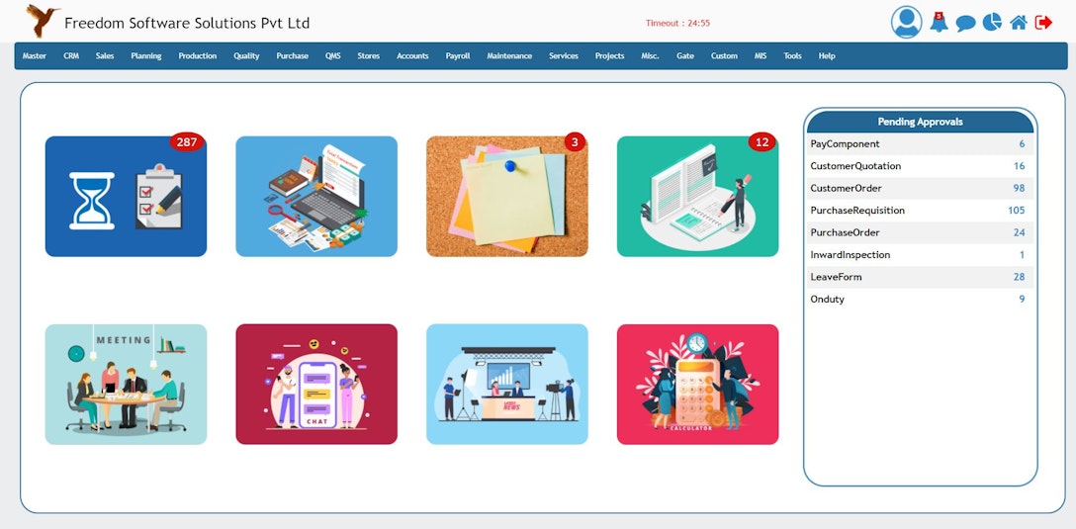Click the hummingbird company logo

click(42, 22)
